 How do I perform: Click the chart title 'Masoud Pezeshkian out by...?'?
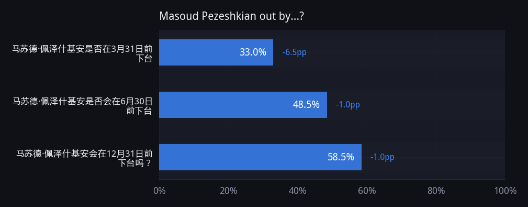click(x=232, y=16)
